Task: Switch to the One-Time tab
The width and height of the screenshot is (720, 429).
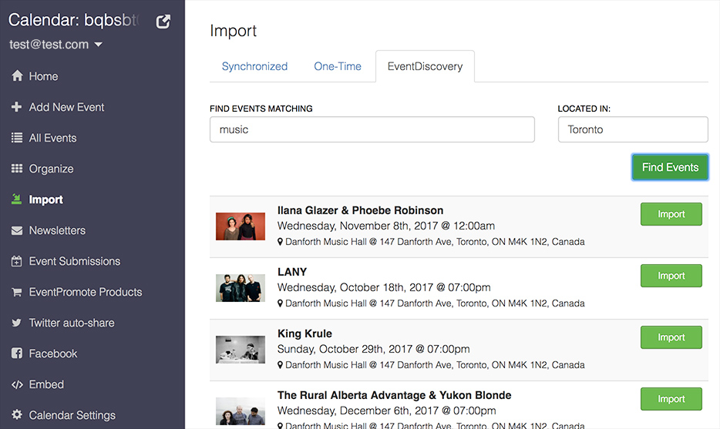Action: [338, 66]
